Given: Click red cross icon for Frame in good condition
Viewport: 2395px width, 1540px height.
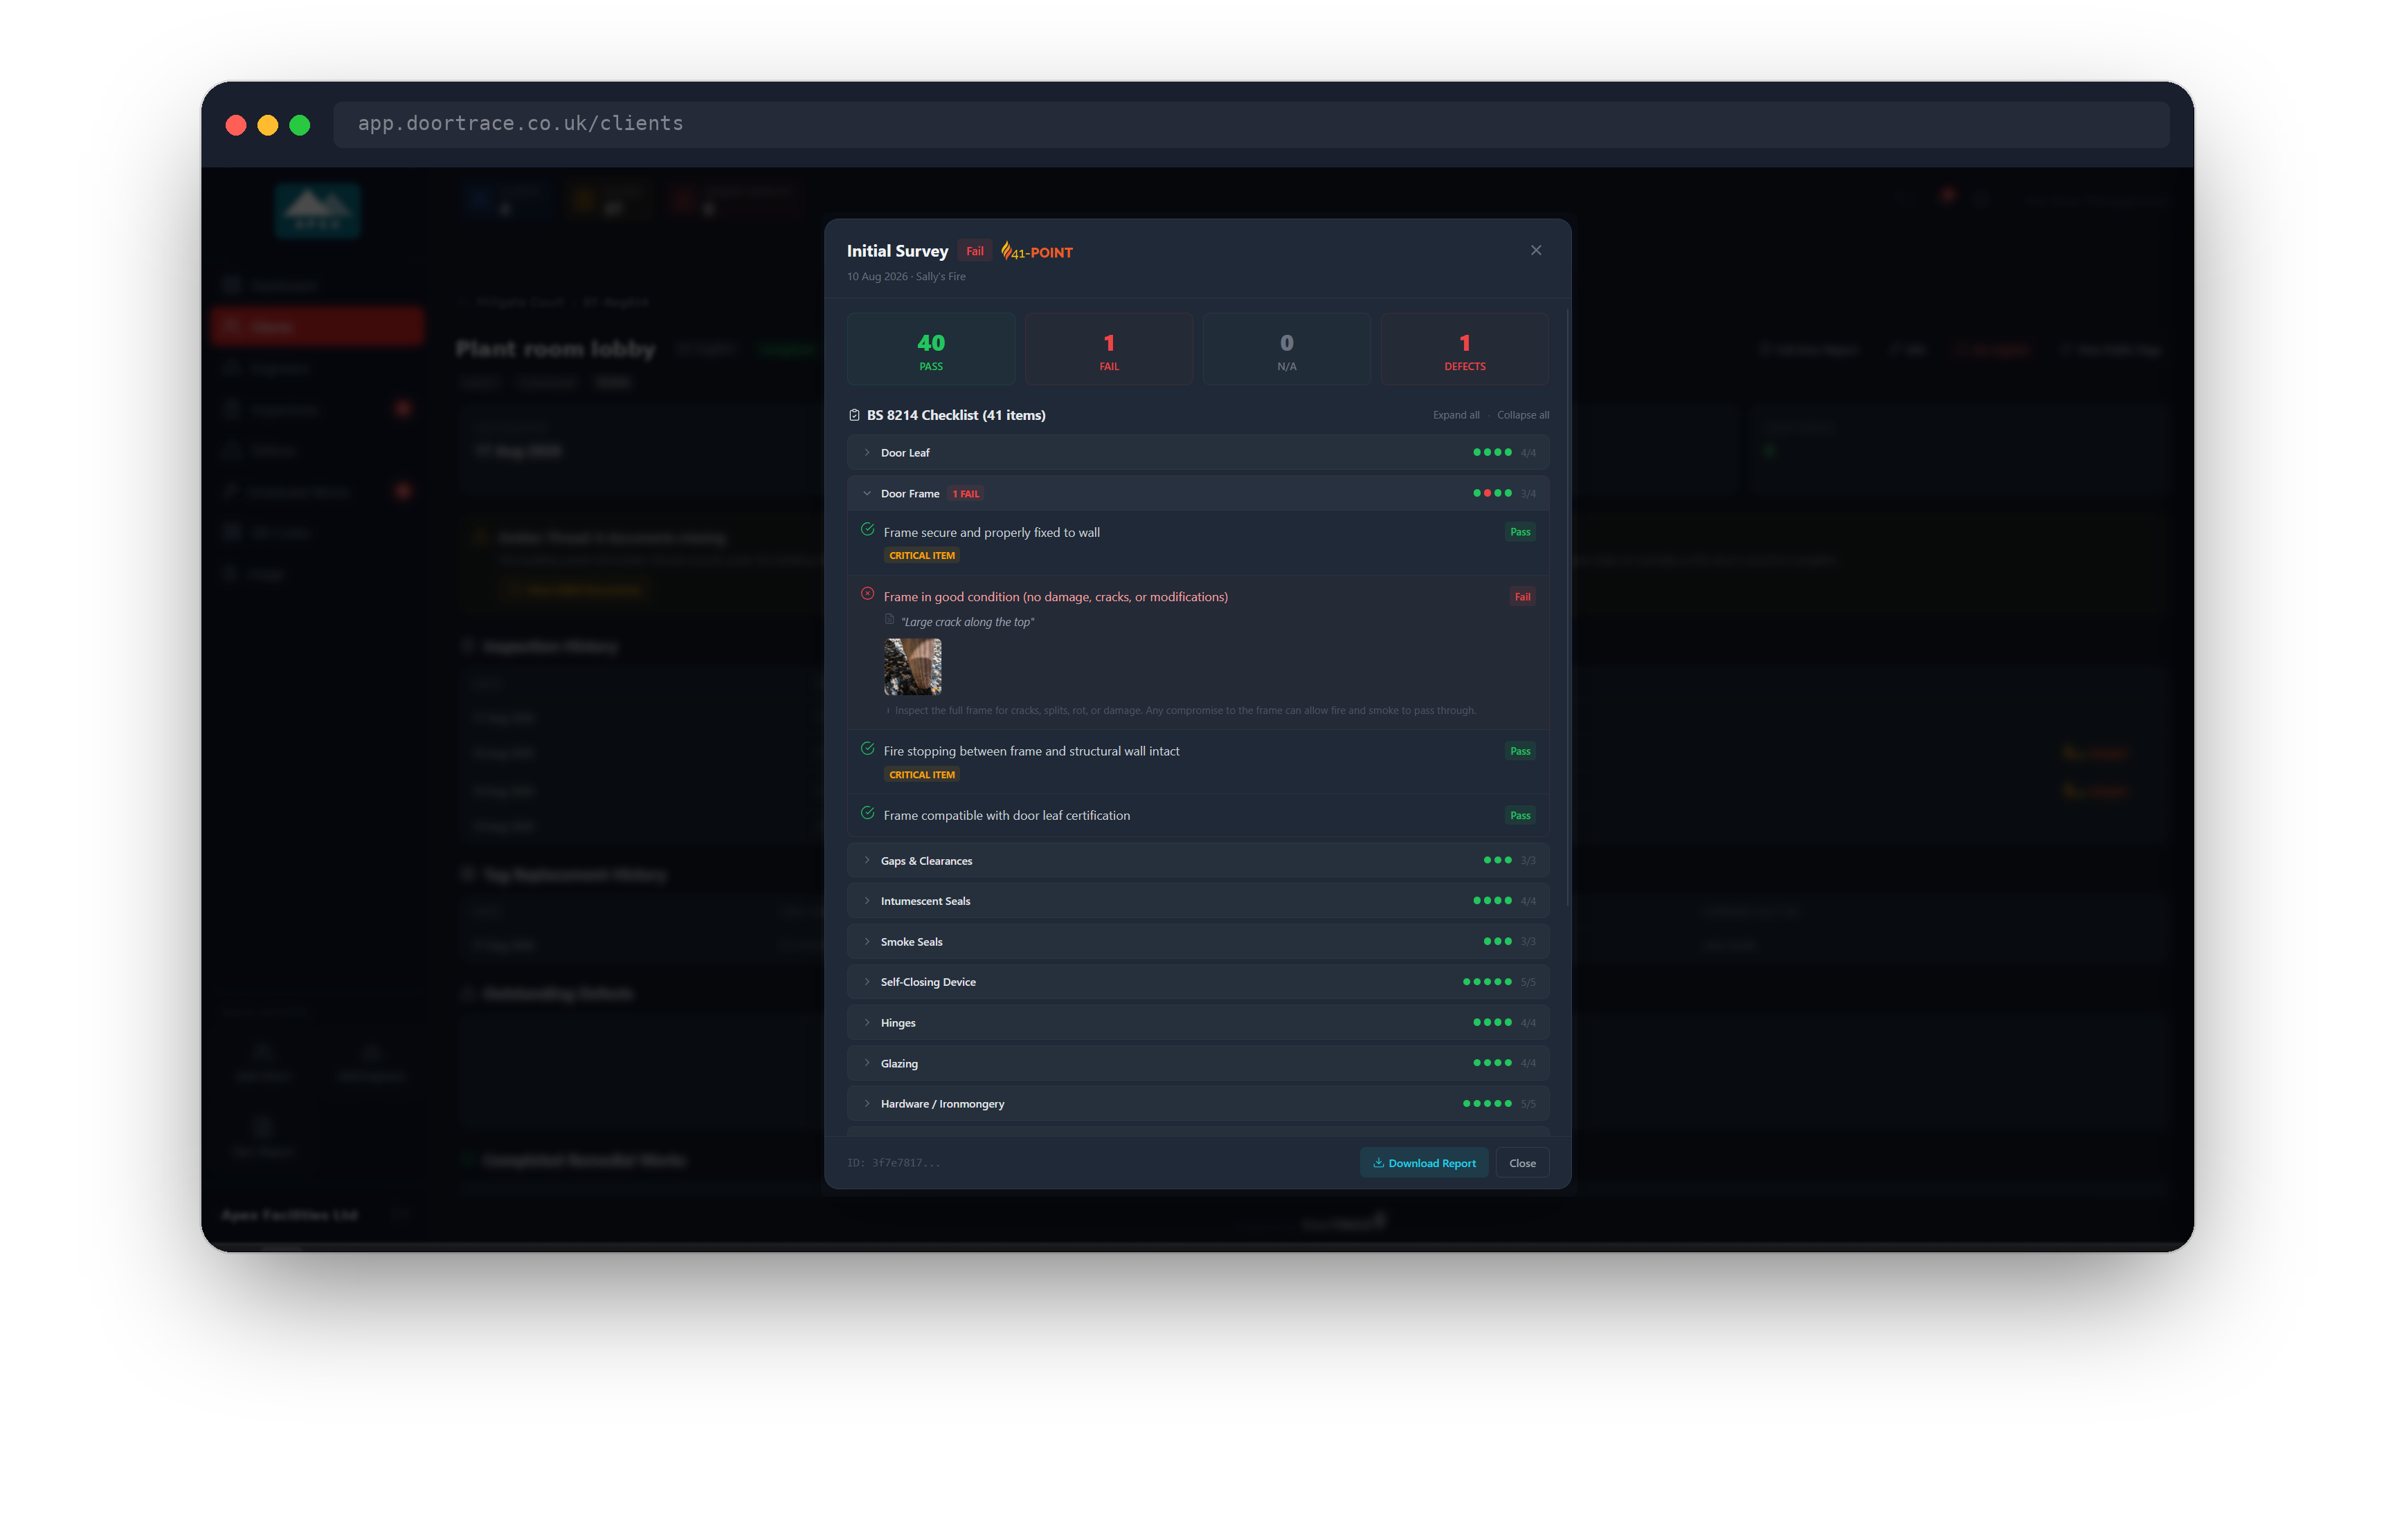Looking at the screenshot, I should click(x=867, y=594).
